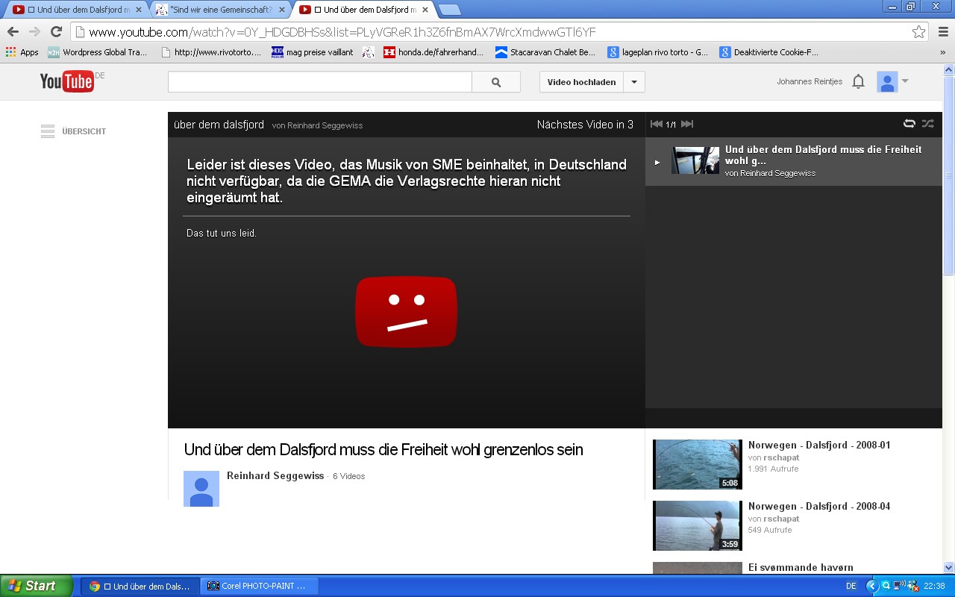Click the search magnifier button
Screen dimensions: 955x597
[x=496, y=82]
